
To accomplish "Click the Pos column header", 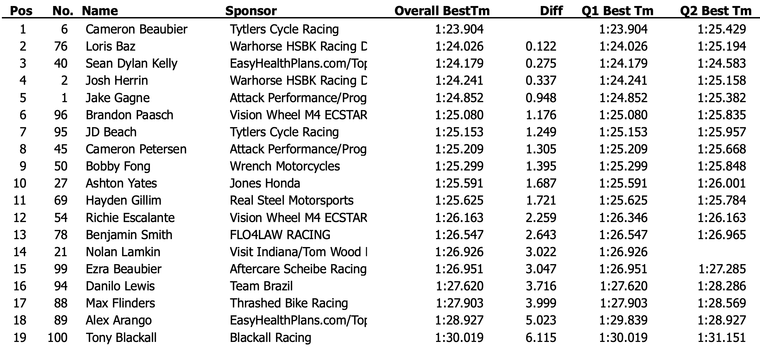I will [21, 11].
